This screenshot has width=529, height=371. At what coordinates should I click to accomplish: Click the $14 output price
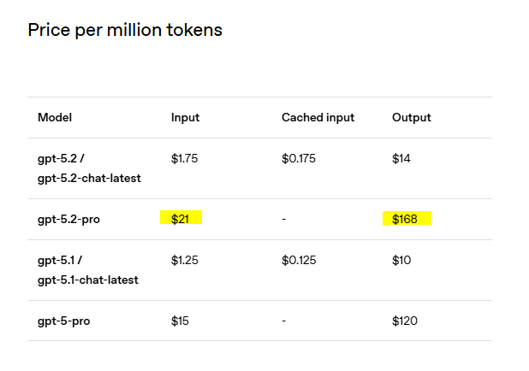pos(401,159)
